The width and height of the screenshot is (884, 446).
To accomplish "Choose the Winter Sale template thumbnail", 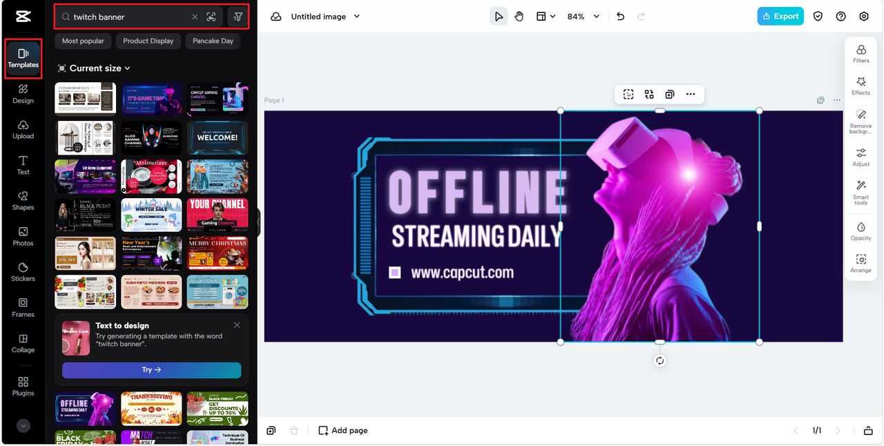I will pyautogui.click(x=151, y=215).
